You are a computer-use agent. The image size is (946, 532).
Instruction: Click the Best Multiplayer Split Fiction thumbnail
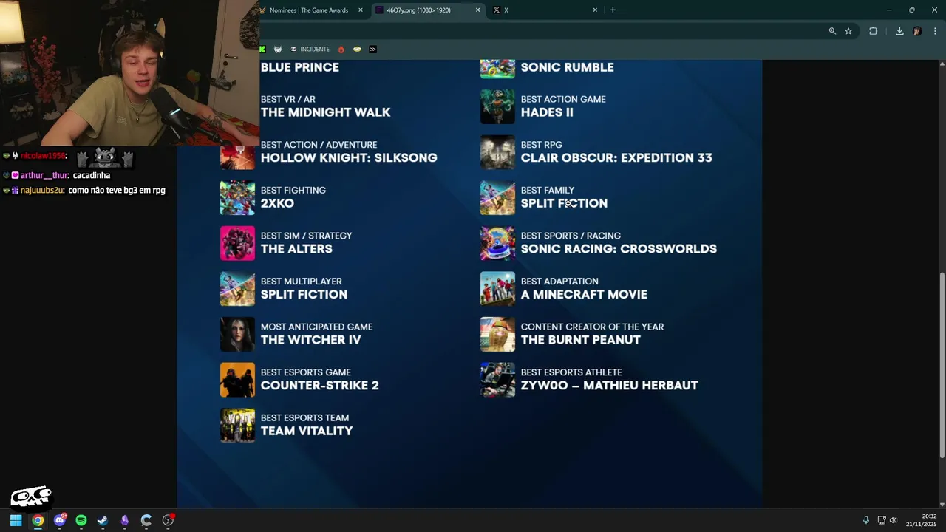pos(237,289)
